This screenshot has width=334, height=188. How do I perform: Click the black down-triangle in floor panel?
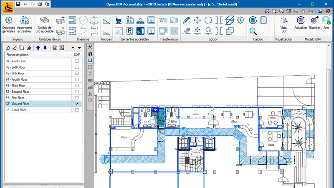pyautogui.click(x=79, y=48)
